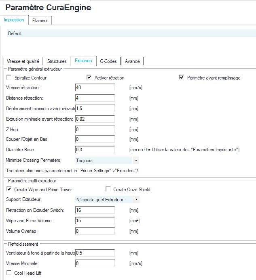
Task: Edit Ventilateur à fond hauteur field
Action: [95, 253]
